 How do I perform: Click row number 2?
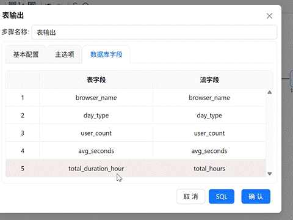pyautogui.click(x=23, y=116)
